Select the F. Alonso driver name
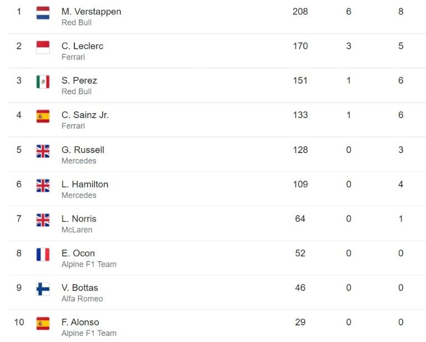 [80, 322]
